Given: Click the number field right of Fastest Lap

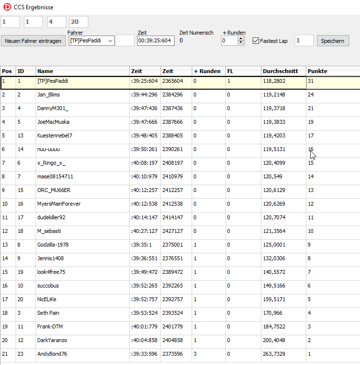Looking at the screenshot, I should point(304,41).
